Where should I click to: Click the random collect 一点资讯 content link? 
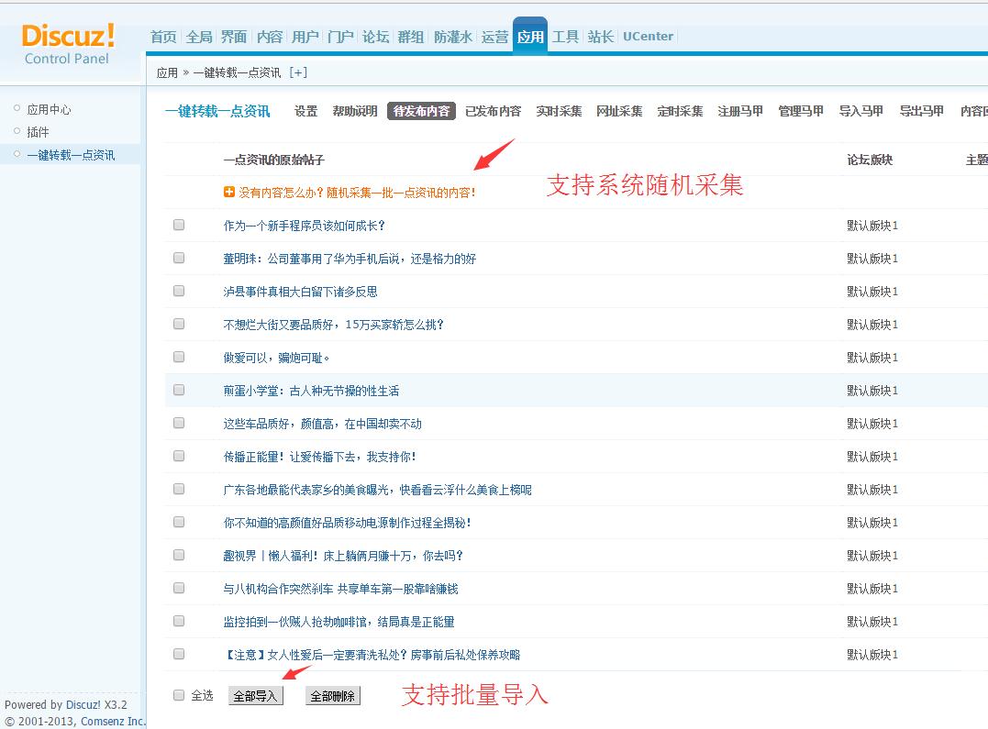click(x=357, y=193)
